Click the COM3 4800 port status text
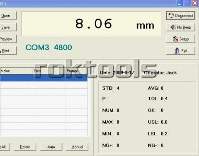Image resolution: width=199 pixels, height=156 pixels. pyautogui.click(x=49, y=47)
